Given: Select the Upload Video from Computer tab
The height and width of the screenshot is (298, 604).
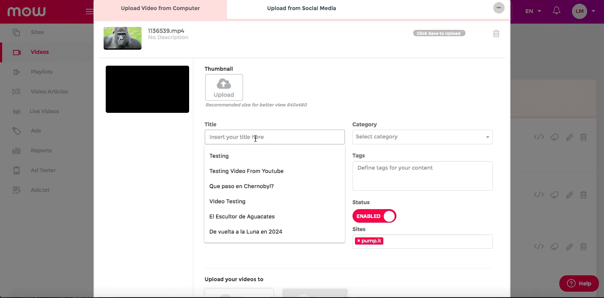Looking at the screenshot, I should [x=160, y=8].
